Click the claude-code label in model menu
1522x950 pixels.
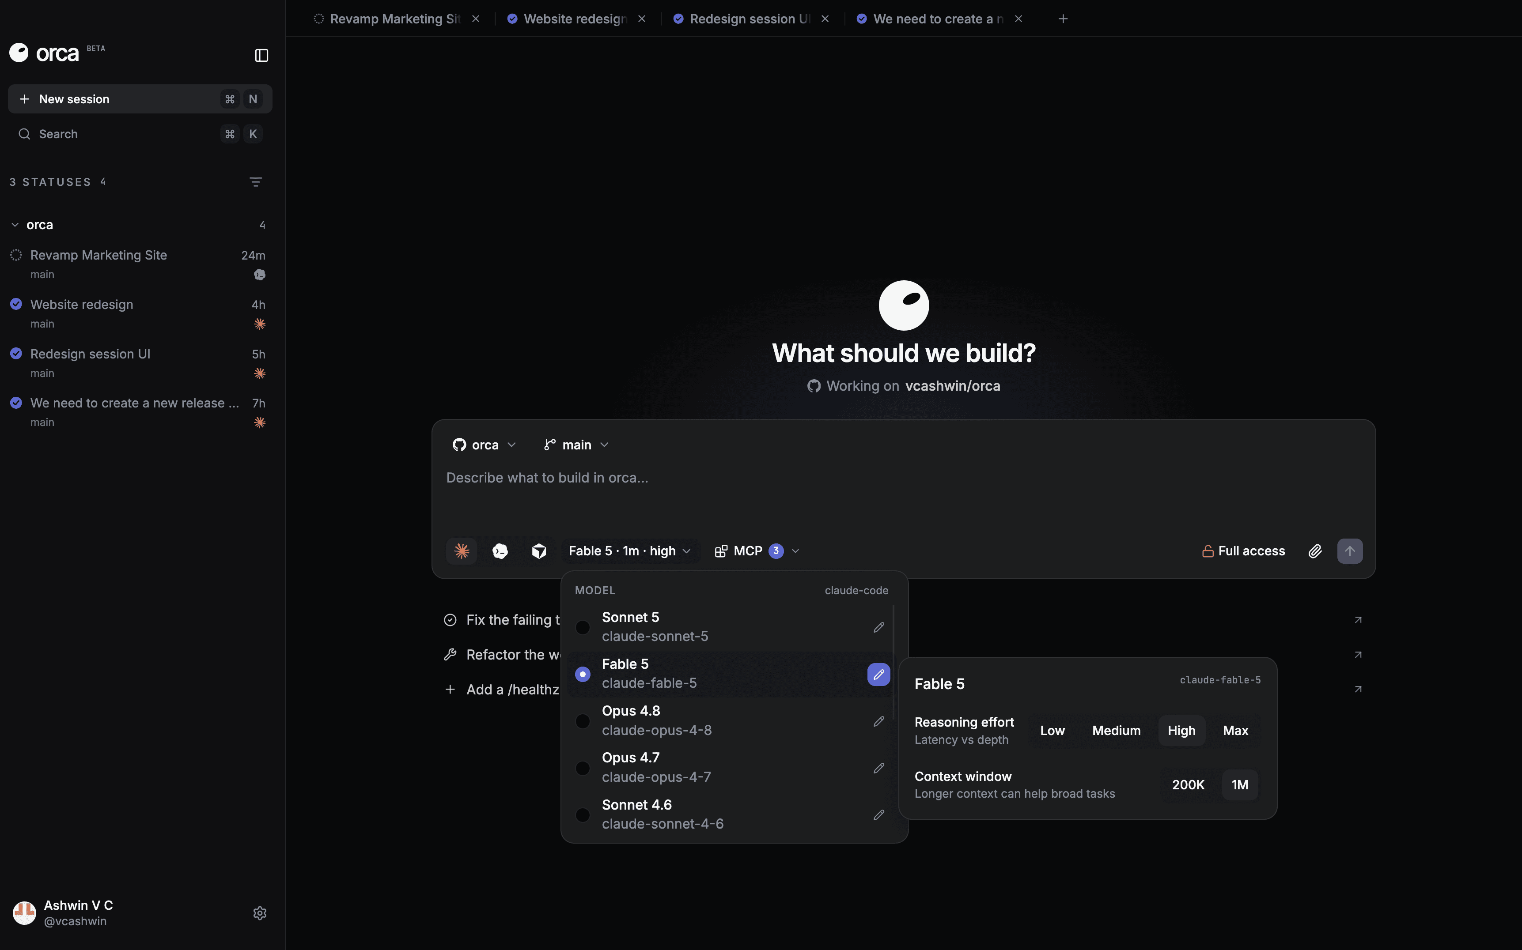coord(856,591)
